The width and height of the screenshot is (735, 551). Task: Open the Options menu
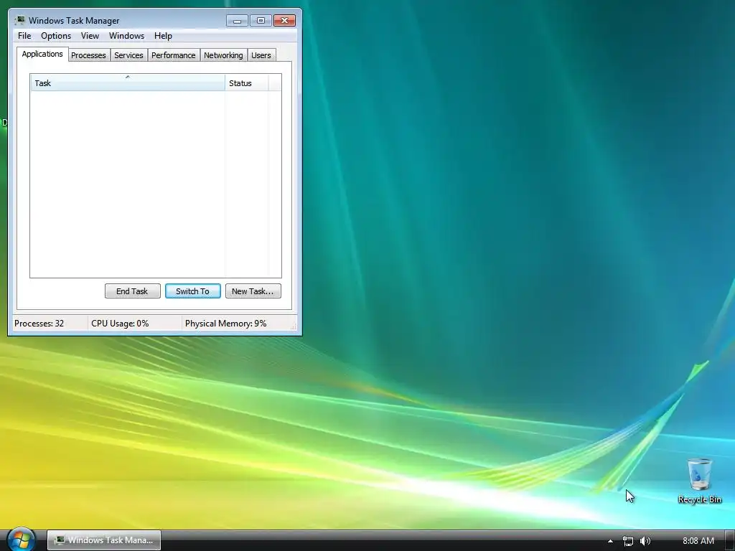pyautogui.click(x=56, y=36)
